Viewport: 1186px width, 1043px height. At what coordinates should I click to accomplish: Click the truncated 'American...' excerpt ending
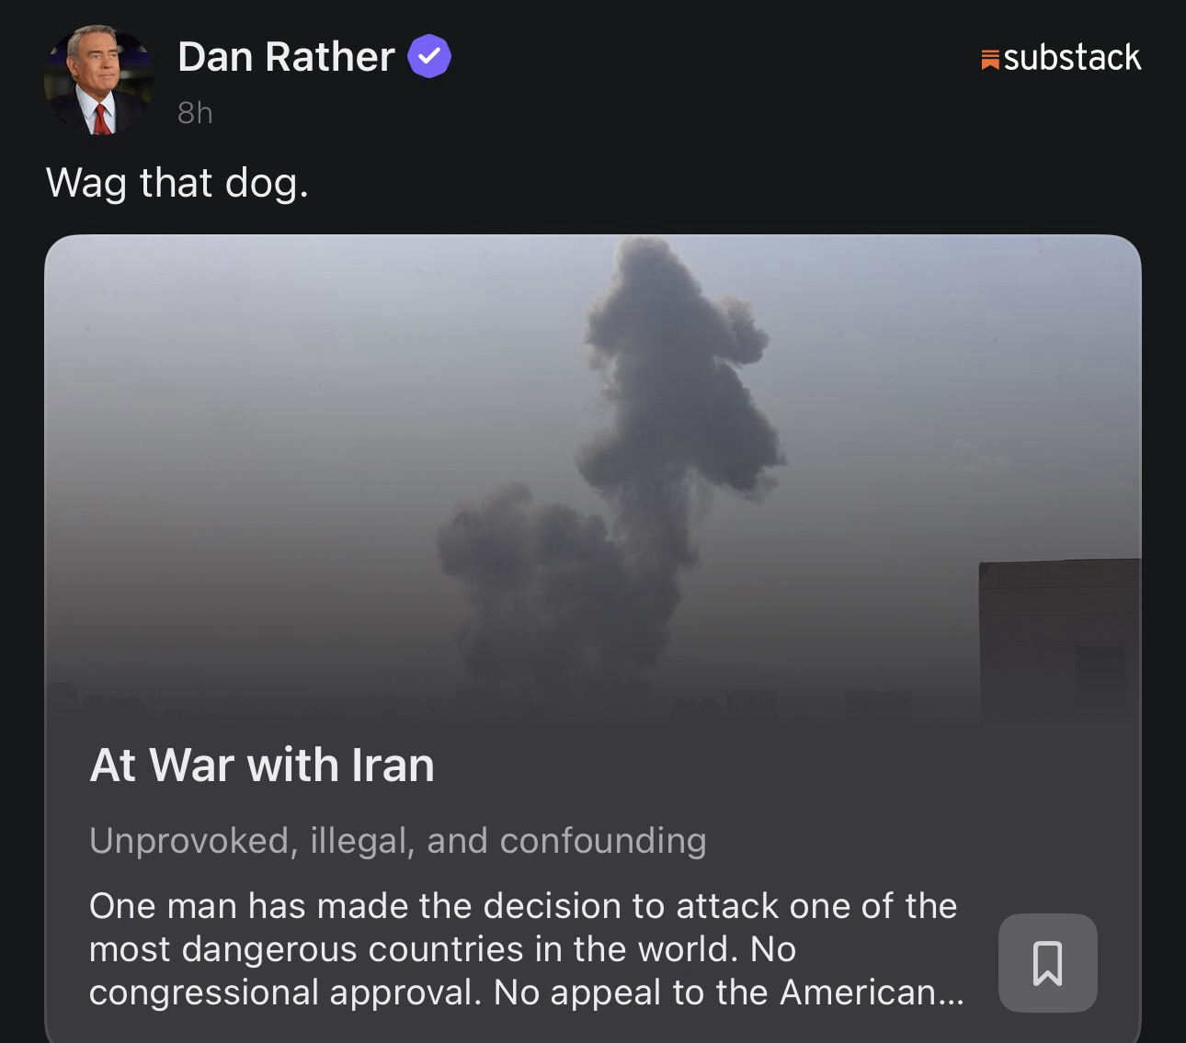point(872,992)
